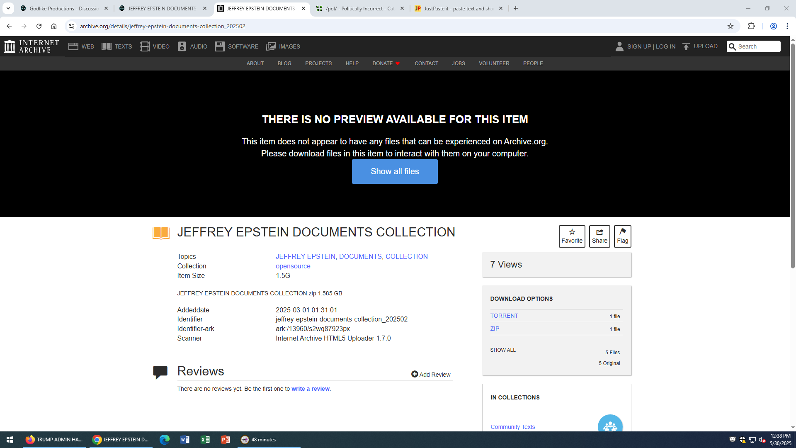Download the ZIP file link

click(x=495, y=329)
